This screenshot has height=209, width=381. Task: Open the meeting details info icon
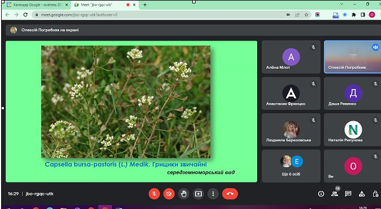[321, 194]
